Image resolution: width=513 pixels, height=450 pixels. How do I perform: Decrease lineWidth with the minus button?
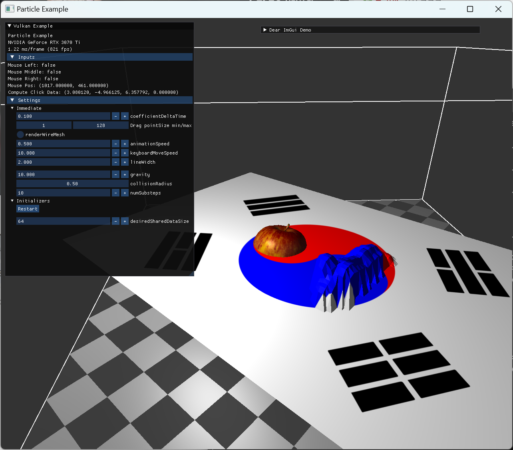click(115, 162)
